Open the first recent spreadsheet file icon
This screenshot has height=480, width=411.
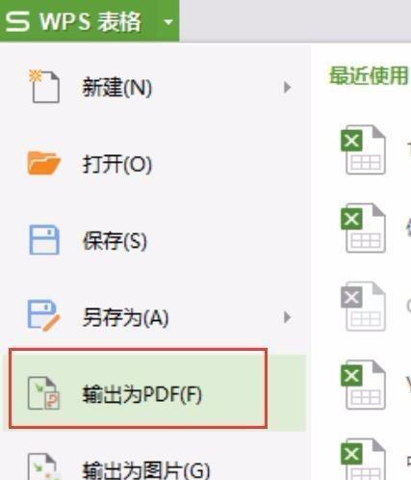click(x=363, y=149)
